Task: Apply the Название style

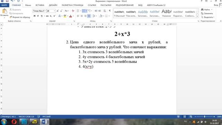Action: 166,14
